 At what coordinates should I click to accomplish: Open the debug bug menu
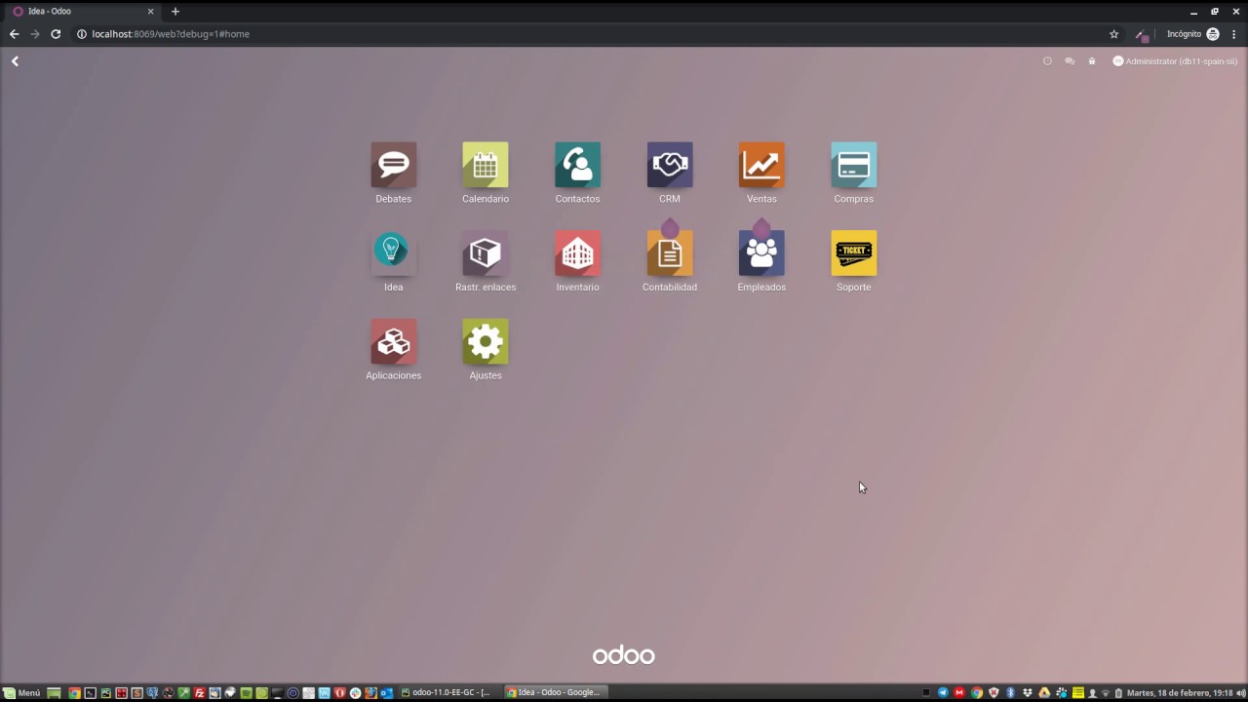1092,61
